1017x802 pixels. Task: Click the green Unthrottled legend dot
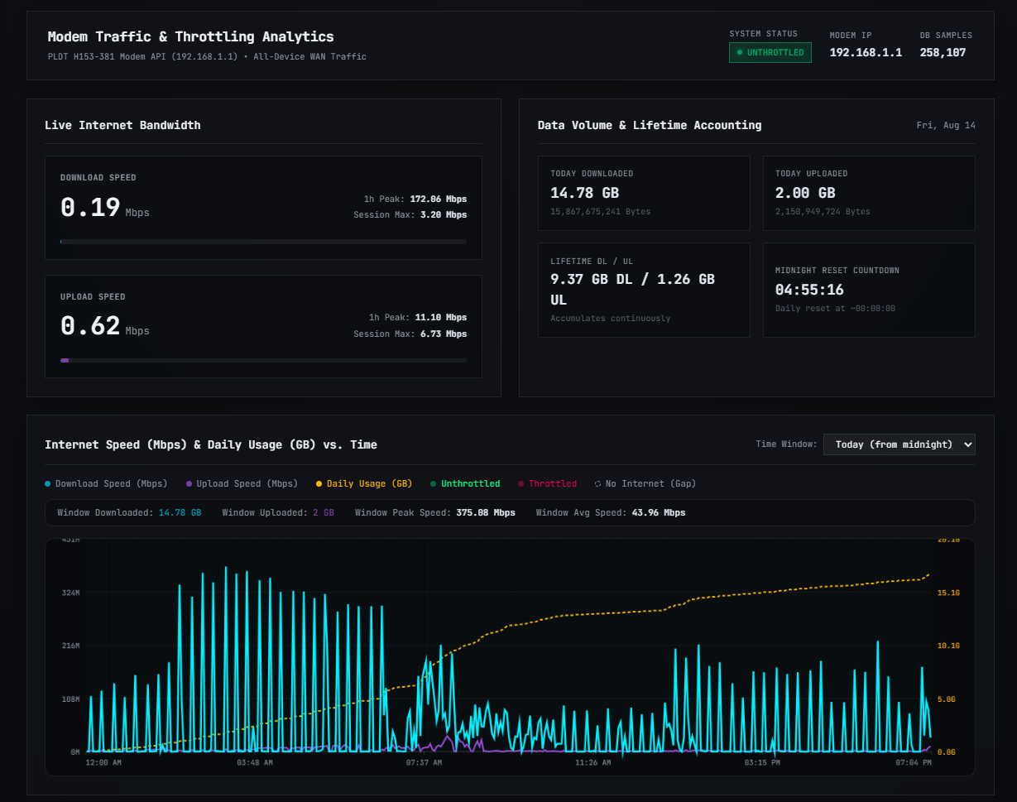(434, 483)
